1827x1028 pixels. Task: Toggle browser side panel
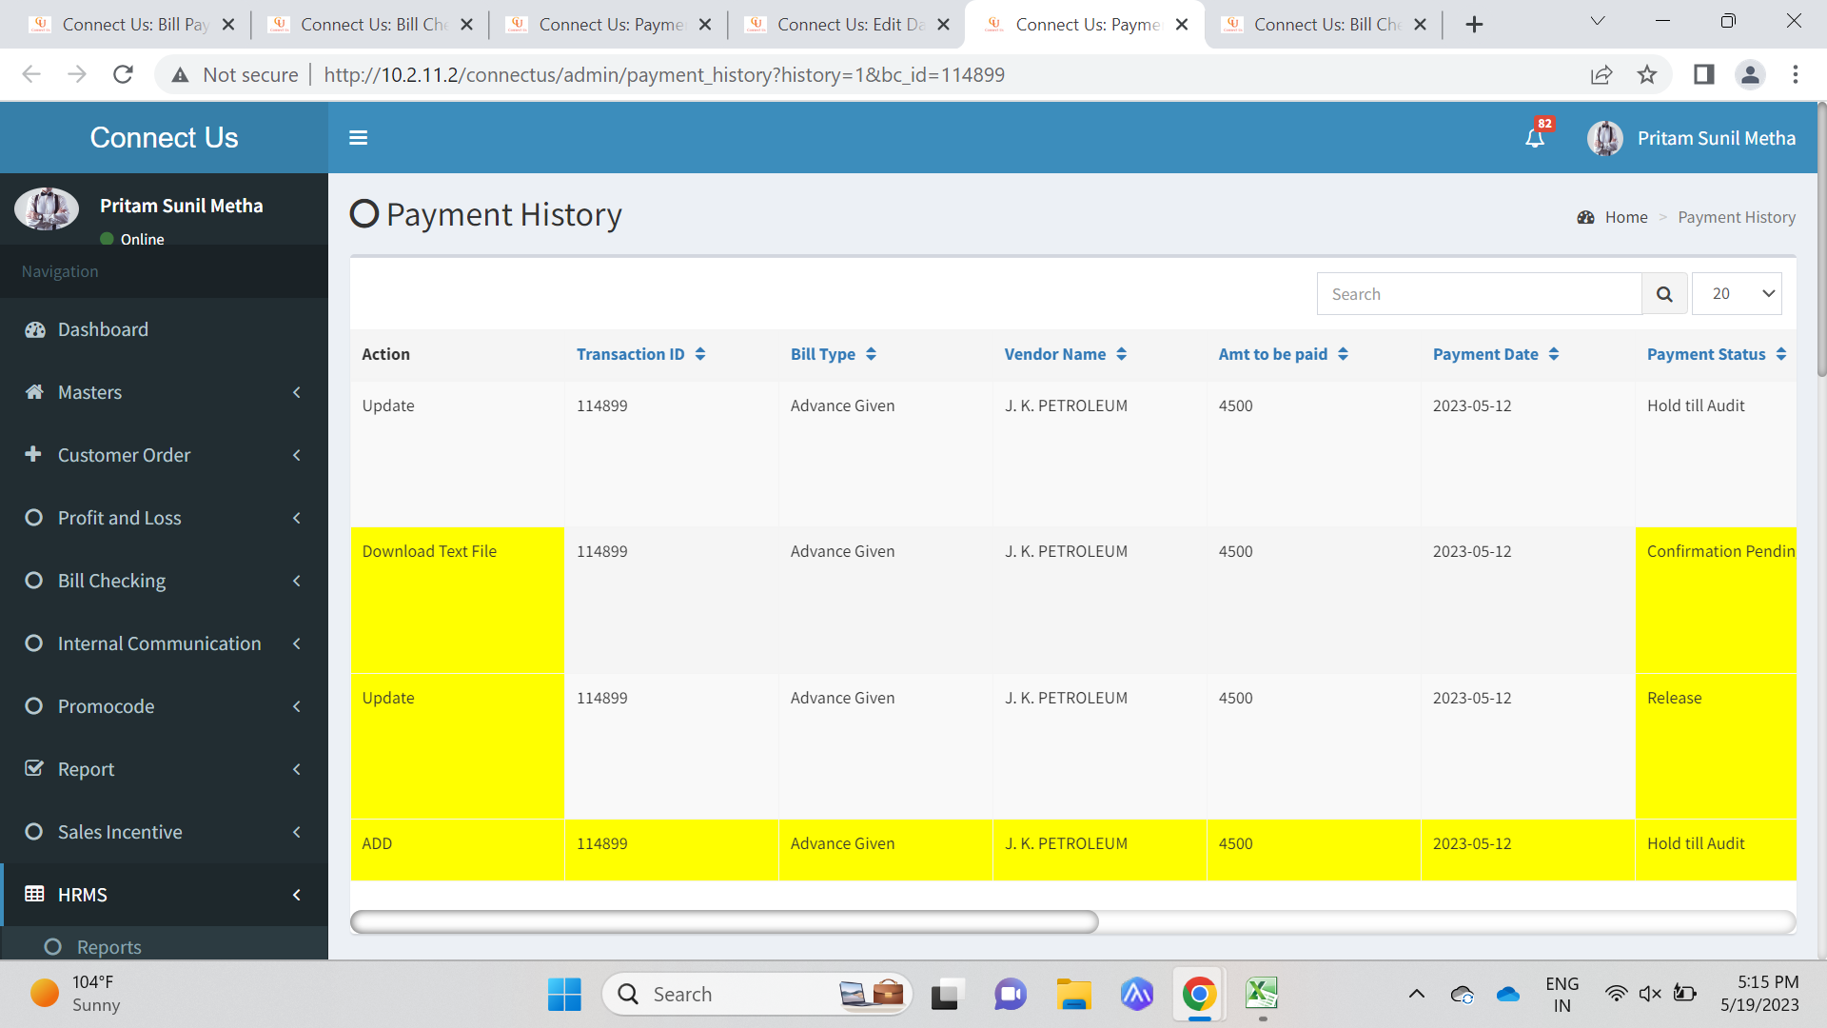(1703, 74)
